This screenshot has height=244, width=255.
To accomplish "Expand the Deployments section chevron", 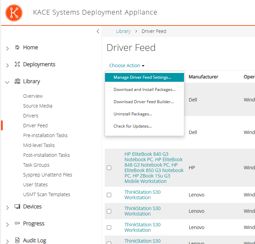I will coord(7,65).
